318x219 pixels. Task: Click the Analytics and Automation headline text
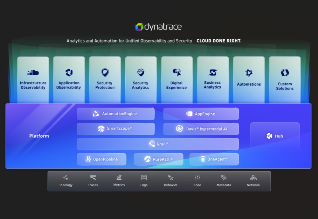[129, 41]
